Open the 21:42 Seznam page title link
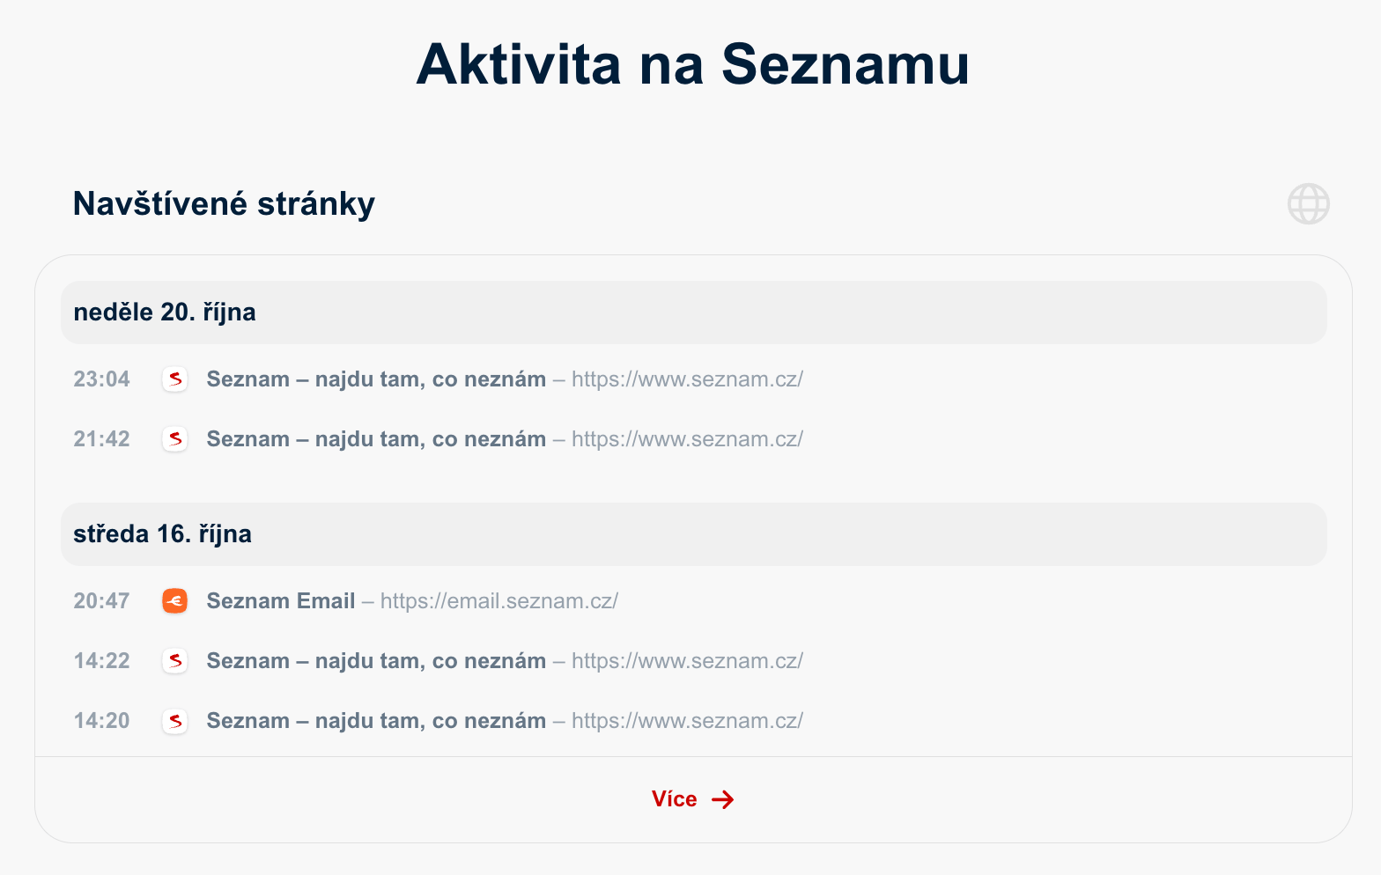The image size is (1381, 875). click(x=376, y=439)
